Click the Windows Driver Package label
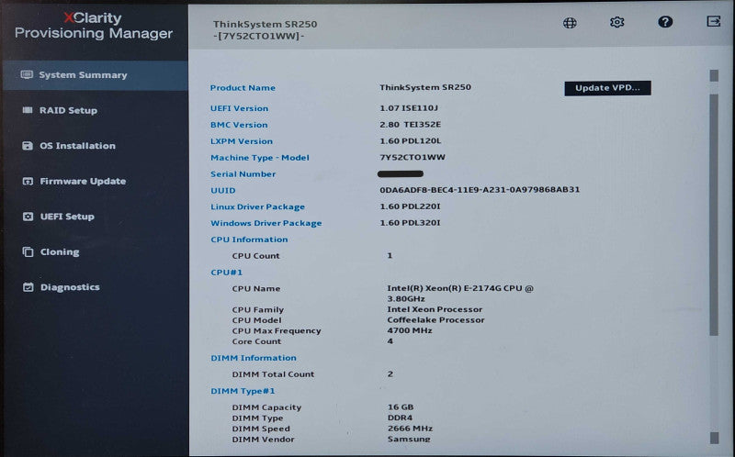 [x=266, y=223]
